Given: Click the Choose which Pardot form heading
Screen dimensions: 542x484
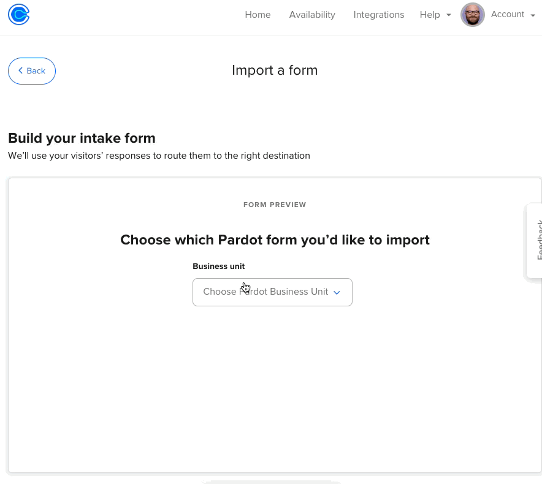Looking at the screenshot, I should (275, 240).
